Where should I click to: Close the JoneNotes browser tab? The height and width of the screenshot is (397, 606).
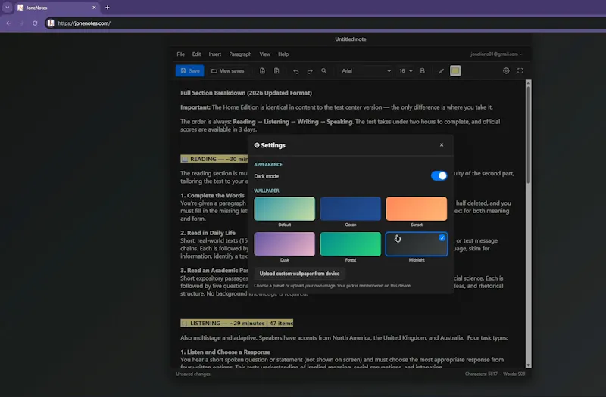94,8
